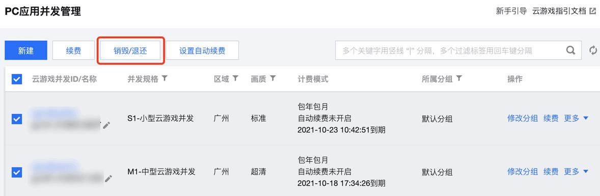Click the 销毁/退还 button
The height and width of the screenshot is (196, 600).
coord(130,50)
